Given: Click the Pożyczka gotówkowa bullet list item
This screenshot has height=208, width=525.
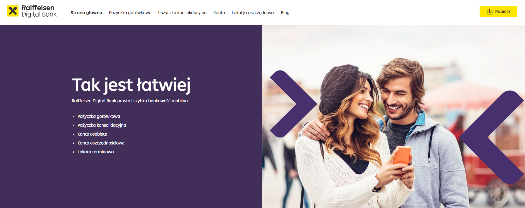Looking at the screenshot, I should 99,116.
